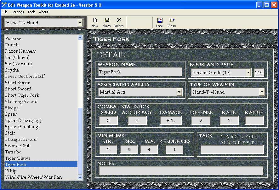Select Sai (Clinch) in the list
Viewport: 279px width, 190px height.
[41, 57]
